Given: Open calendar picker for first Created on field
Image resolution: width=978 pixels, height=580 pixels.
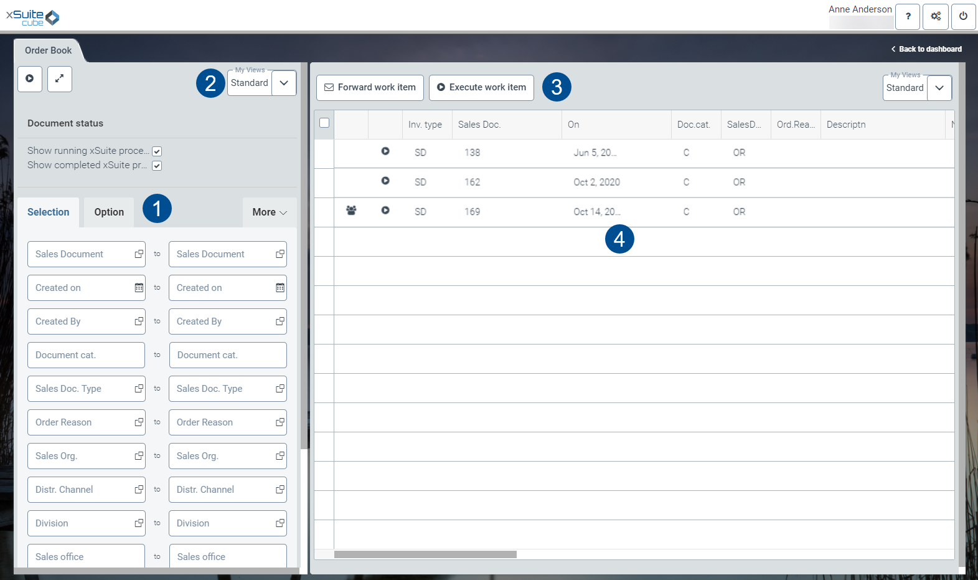Looking at the screenshot, I should coord(139,288).
